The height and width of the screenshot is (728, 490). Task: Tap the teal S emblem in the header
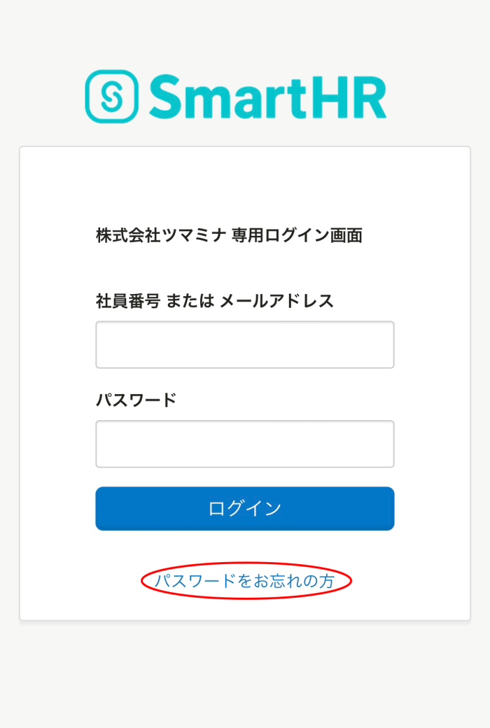coord(111,97)
